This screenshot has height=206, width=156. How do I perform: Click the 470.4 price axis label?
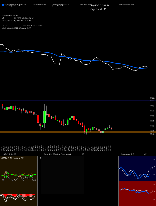click(152, 116)
